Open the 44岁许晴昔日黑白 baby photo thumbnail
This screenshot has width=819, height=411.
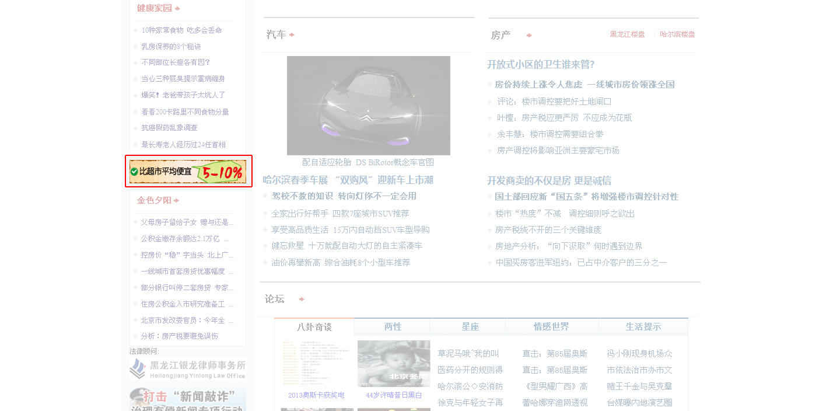click(394, 364)
